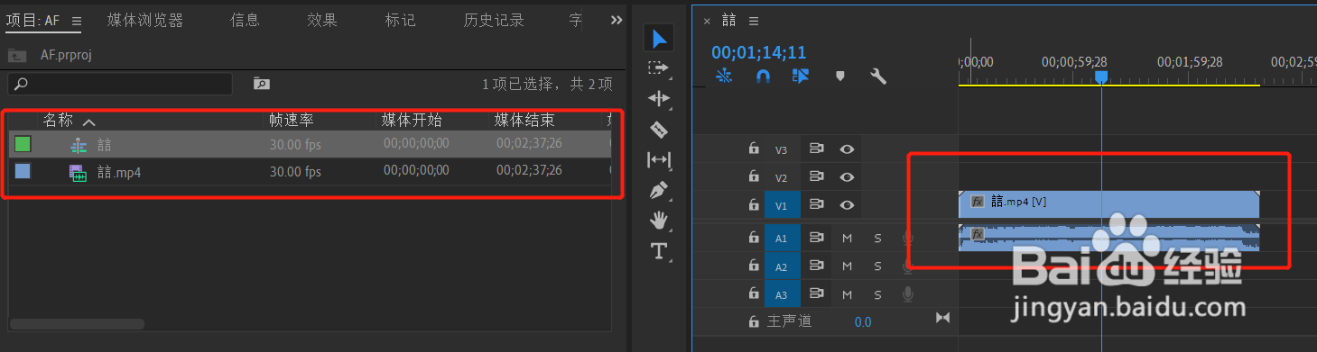
Task: Select the Razor tool
Action: pyautogui.click(x=659, y=130)
